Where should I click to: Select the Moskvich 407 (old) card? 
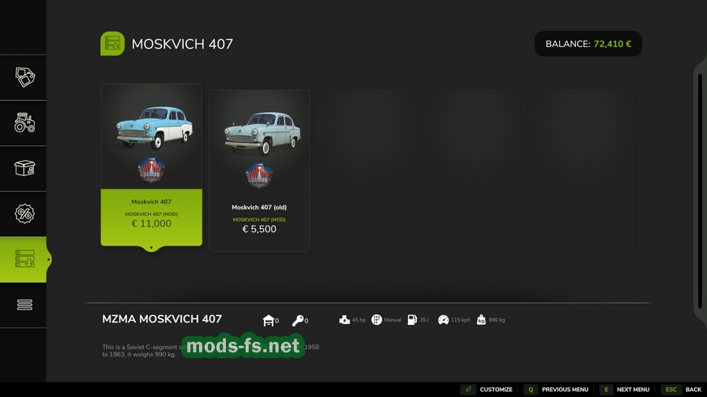pos(259,170)
